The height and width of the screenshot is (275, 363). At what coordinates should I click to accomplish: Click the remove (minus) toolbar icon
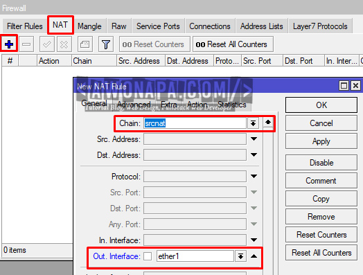click(26, 44)
